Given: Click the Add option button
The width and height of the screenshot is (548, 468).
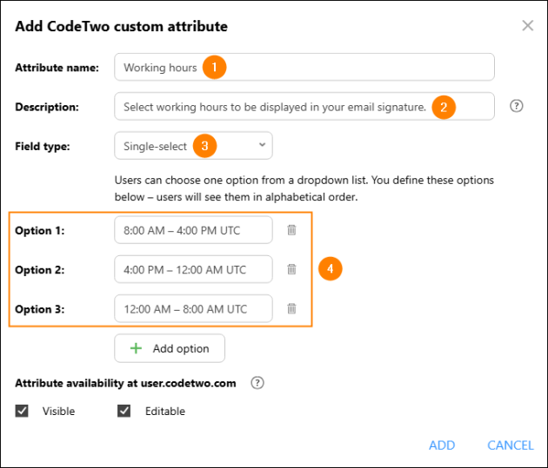Looking at the screenshot, I should (x=170, y=348).
